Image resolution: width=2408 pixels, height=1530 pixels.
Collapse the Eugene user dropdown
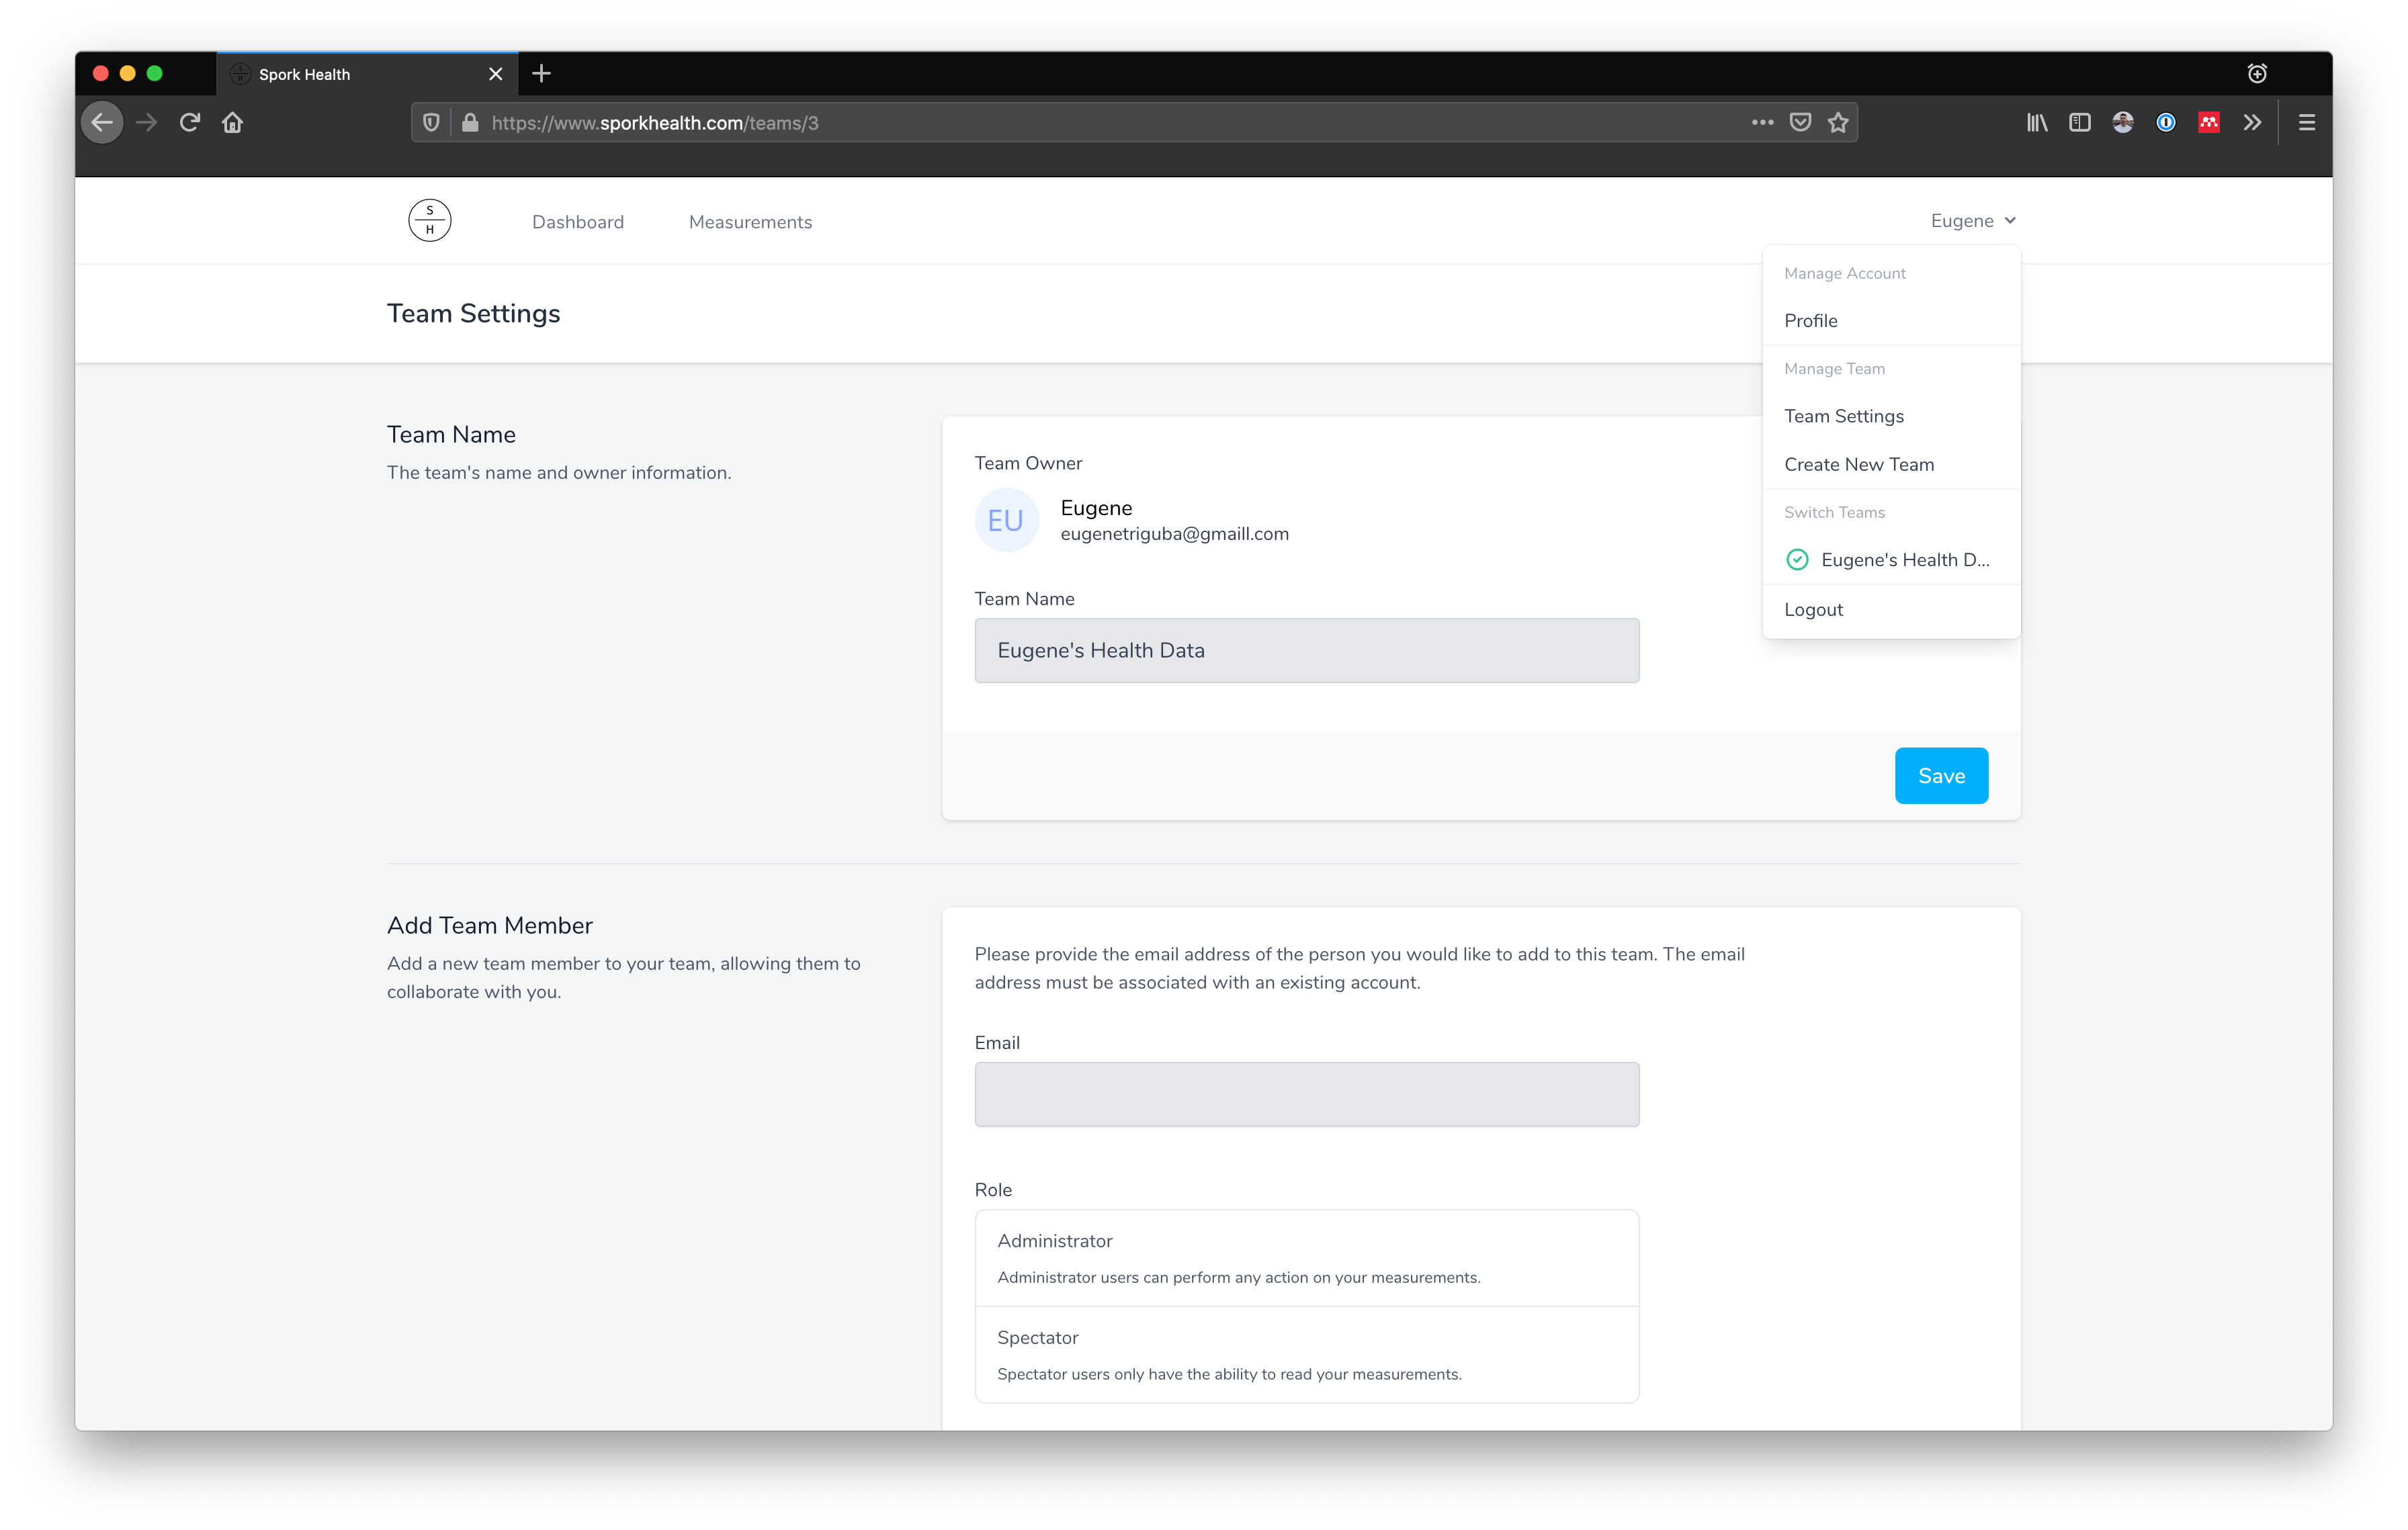(1972, 221)
